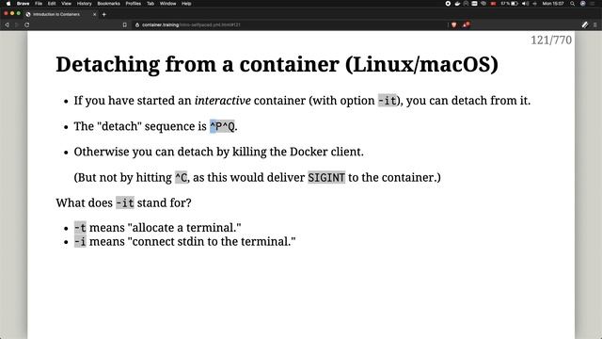Go back to the previous page
The image size is (602, 339).
click(x=7, y=24)
